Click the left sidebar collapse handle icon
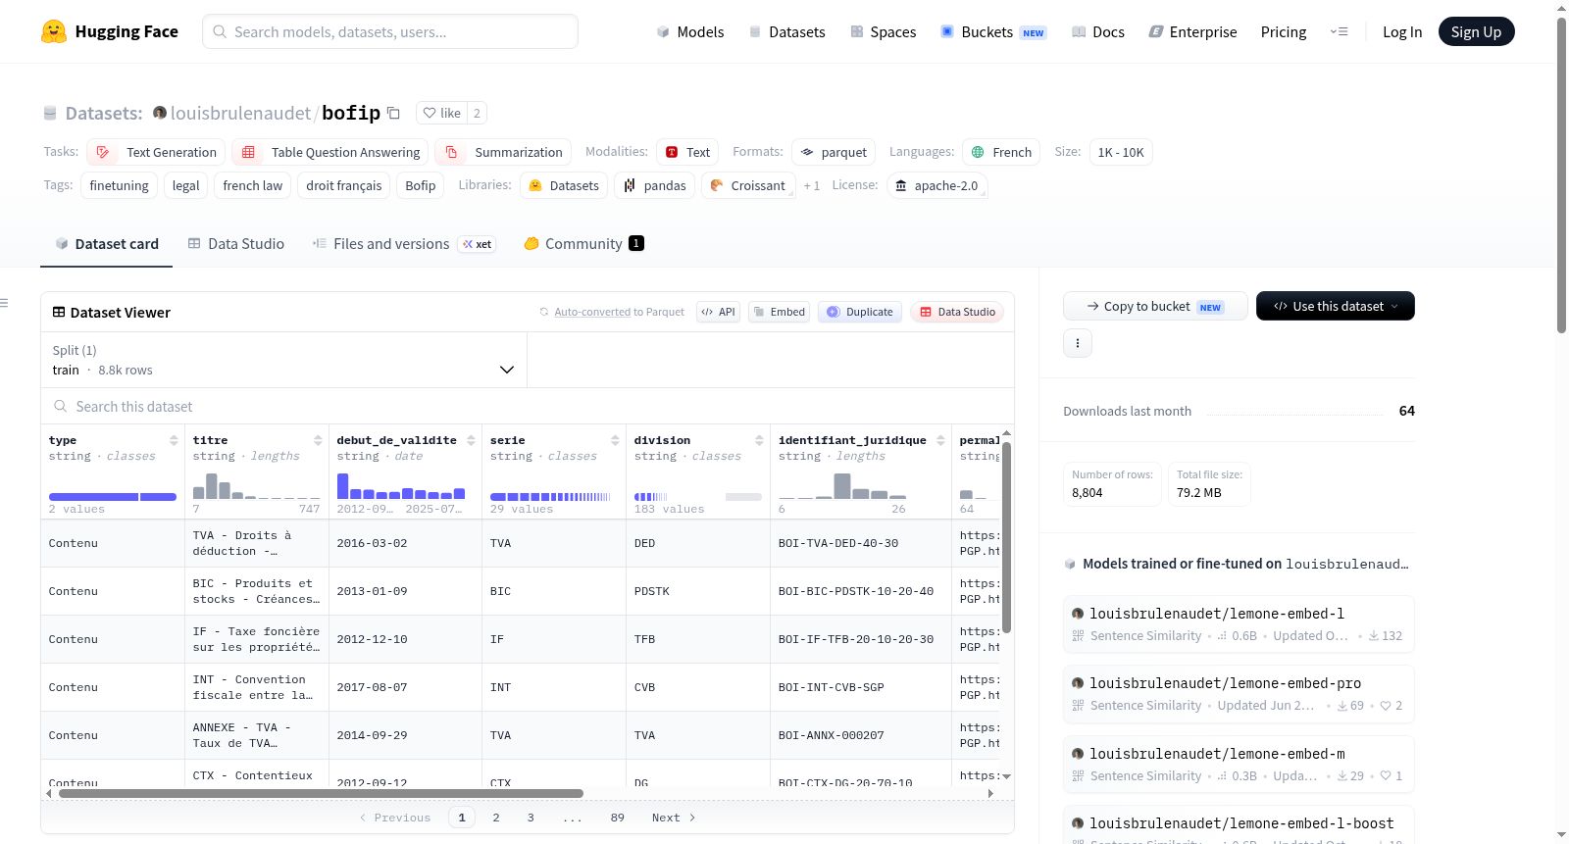 (5, 303)
